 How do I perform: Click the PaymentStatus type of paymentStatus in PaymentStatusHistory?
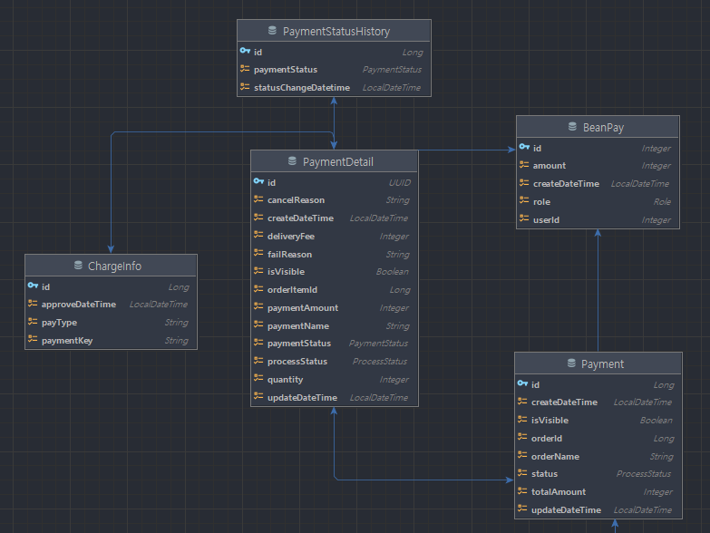392,70
